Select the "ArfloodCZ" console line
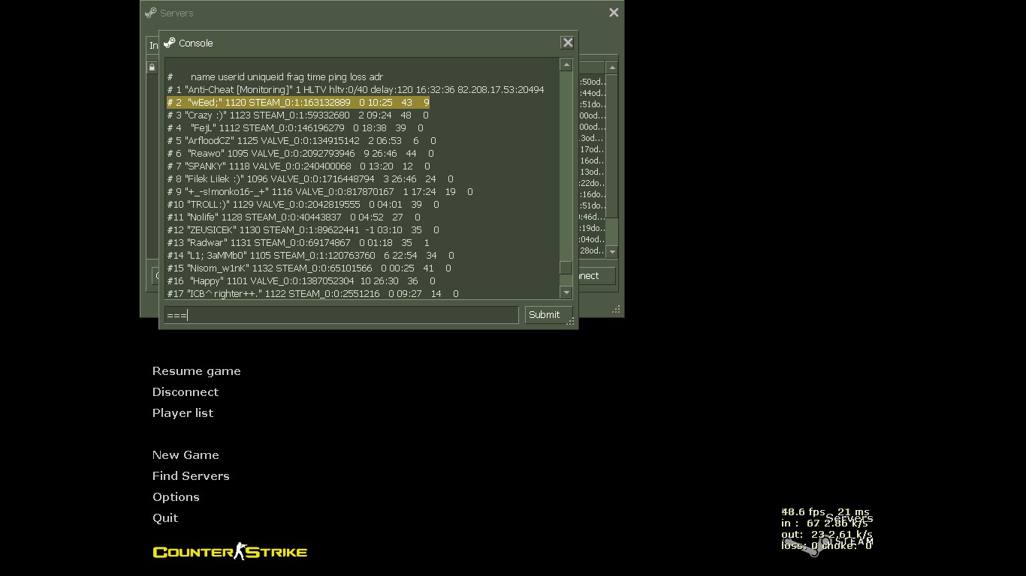The height and width of the screenshot is (576, 1026). click(x=301, y=141)
